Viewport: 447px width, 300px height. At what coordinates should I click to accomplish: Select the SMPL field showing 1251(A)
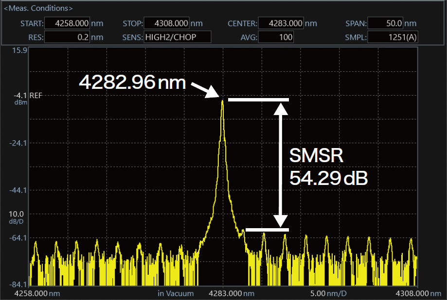coord(393,37)
